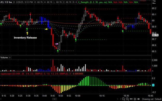Image resolution: width=162 pixels, height=101 pixels.
Task: Click the cyan 0 marker on squeeze axis
Action: (x=153, y=85)
